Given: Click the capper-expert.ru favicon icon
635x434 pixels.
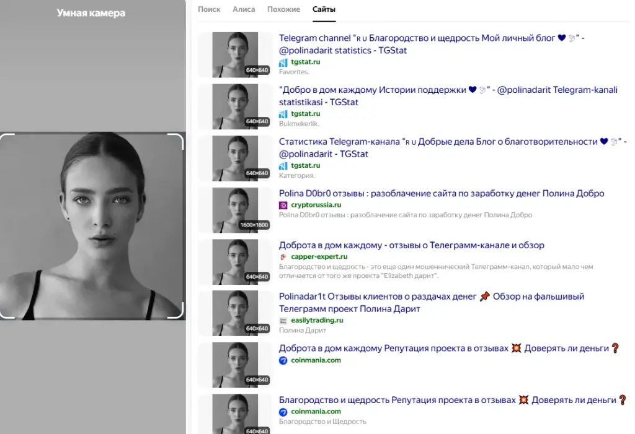Looking at the screenshot, I should [283, 257].
